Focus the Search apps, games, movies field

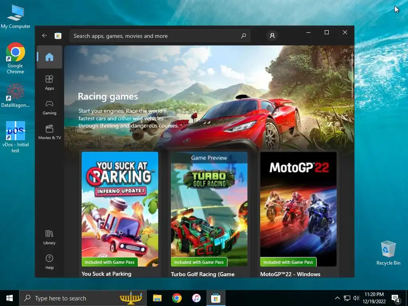(160, 35)
